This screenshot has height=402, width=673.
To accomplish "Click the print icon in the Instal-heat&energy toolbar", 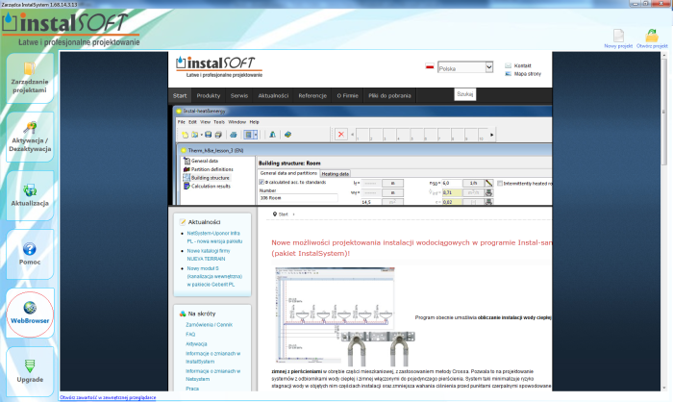I will click(233, 135).
